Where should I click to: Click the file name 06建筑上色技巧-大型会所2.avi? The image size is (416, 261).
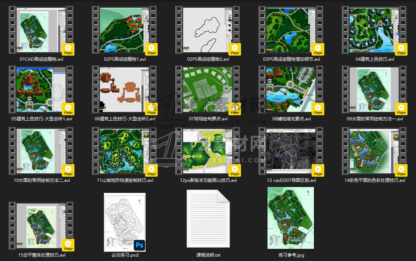pyautogui.click(x=125, y=119)
